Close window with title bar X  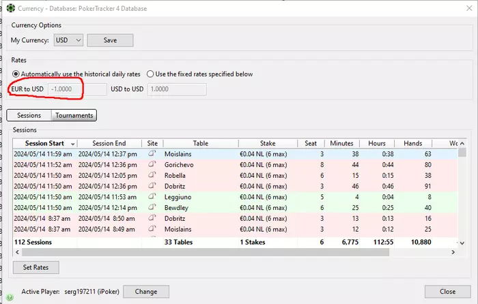(469, 8)
